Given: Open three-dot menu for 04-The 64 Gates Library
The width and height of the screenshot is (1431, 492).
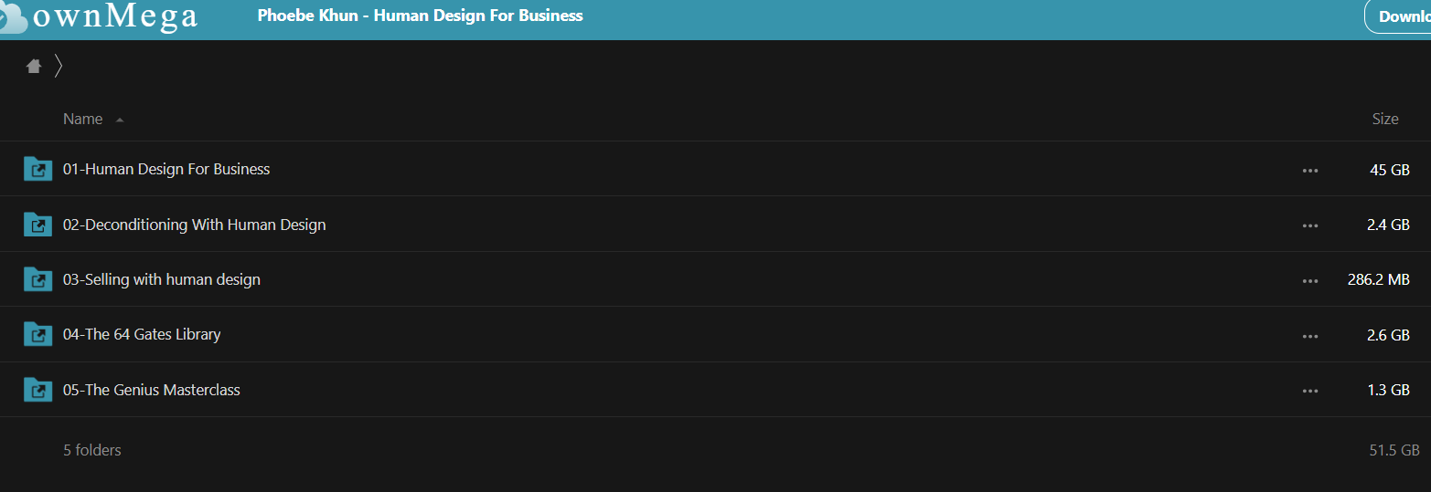Looking at the screenshot, I should click(x=1310, y=336).
